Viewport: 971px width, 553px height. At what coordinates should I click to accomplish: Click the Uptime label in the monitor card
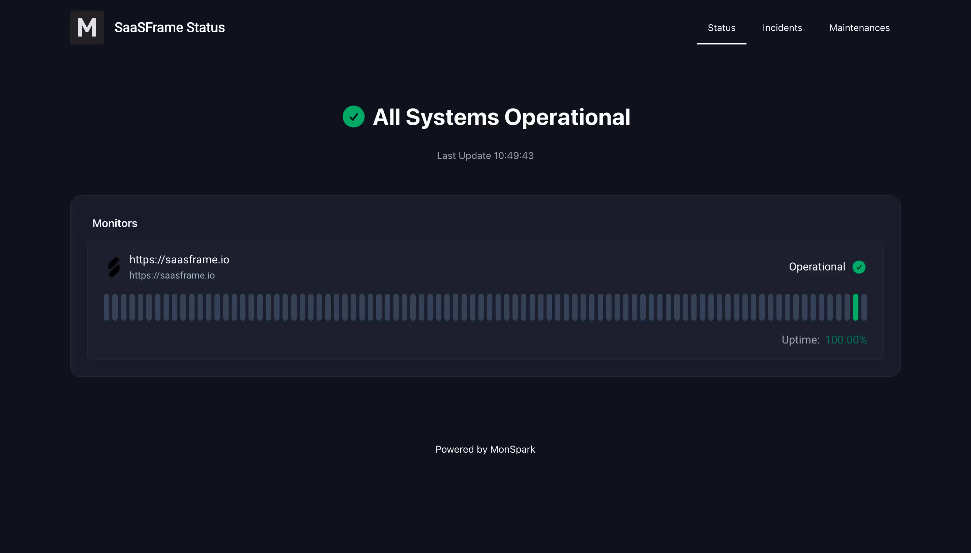800,339
